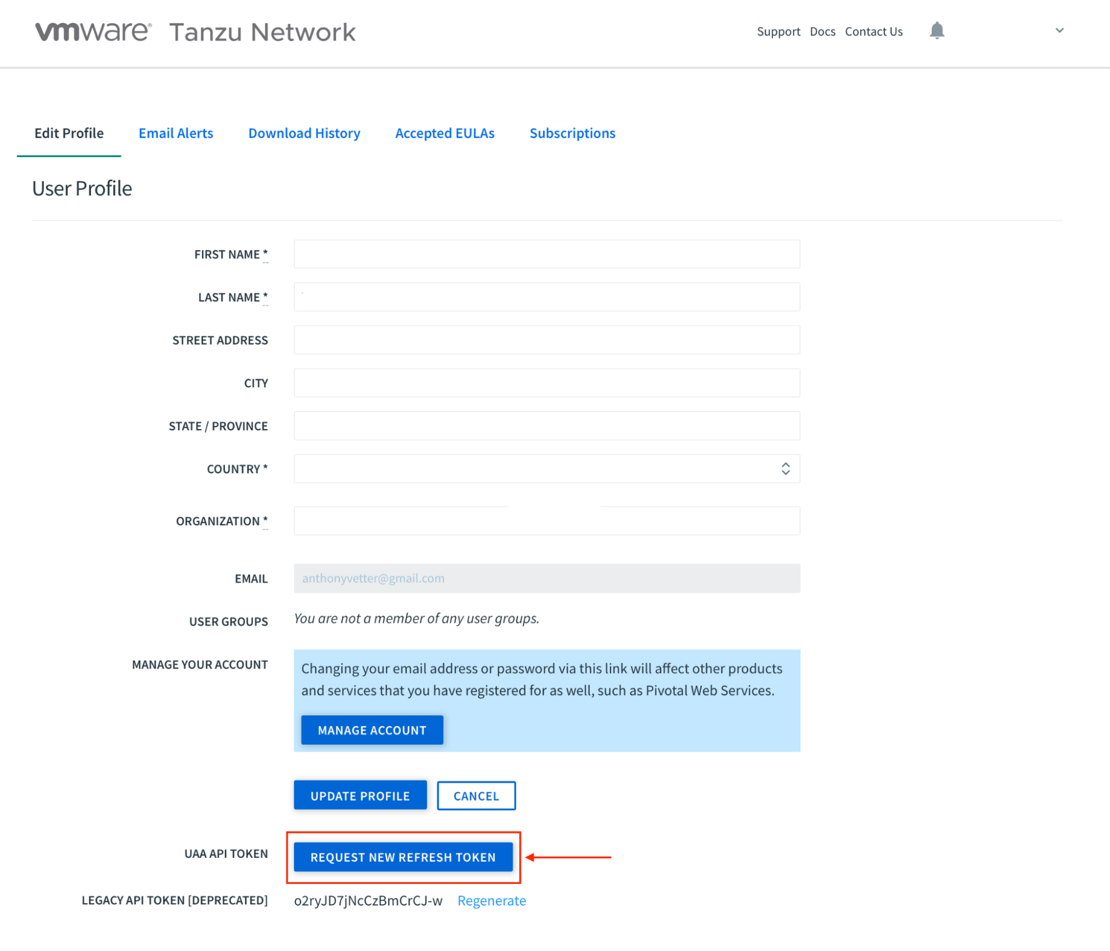Click the FIRST NAME input field
The height and width of the screenshot is (951, 1110).
tap(546, 253)
